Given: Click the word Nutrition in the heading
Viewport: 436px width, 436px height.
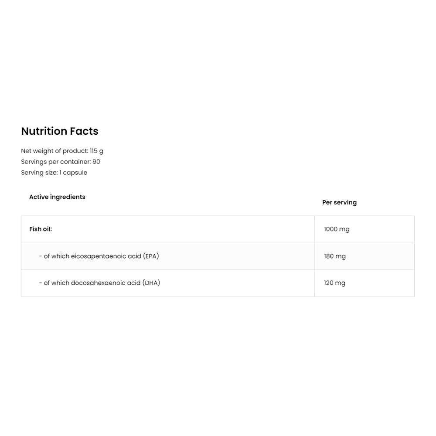Looking at the screenshot, I should pos(44,131).
